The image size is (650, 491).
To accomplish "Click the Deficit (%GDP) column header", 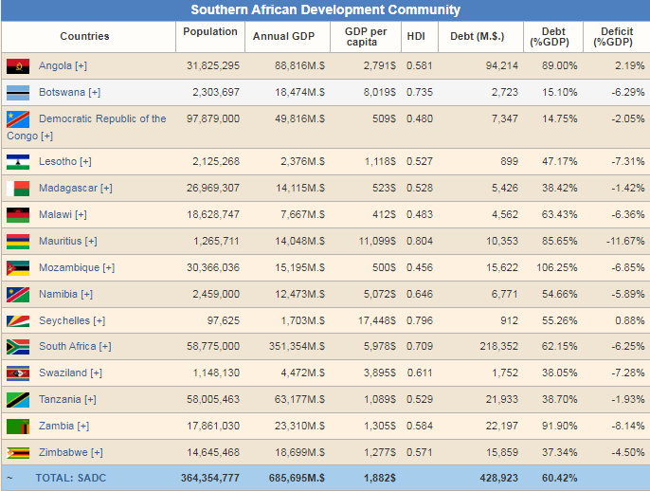I will coord(613,36).
